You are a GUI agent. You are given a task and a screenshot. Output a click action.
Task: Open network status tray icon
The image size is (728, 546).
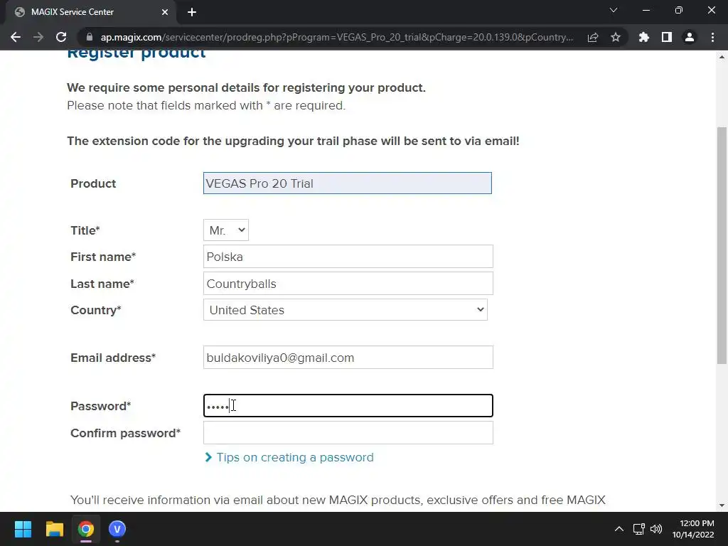(x=639, y=529)
